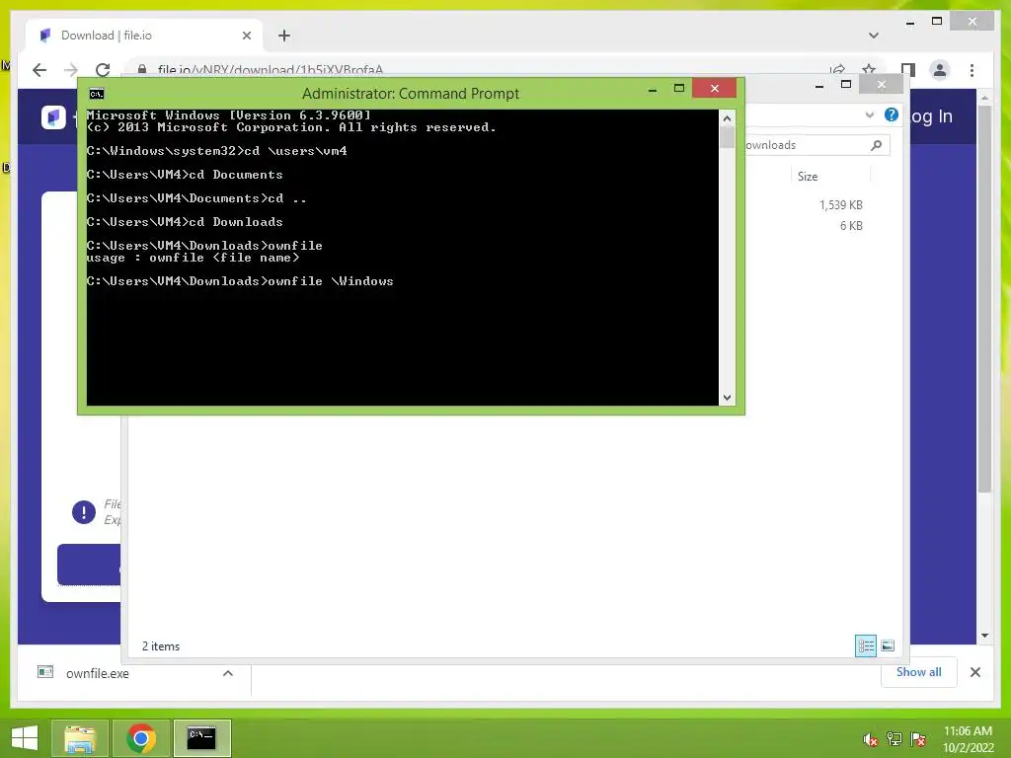Open Command Prompt taskbar icon
1011x758 pixels.
click(202, 738)
